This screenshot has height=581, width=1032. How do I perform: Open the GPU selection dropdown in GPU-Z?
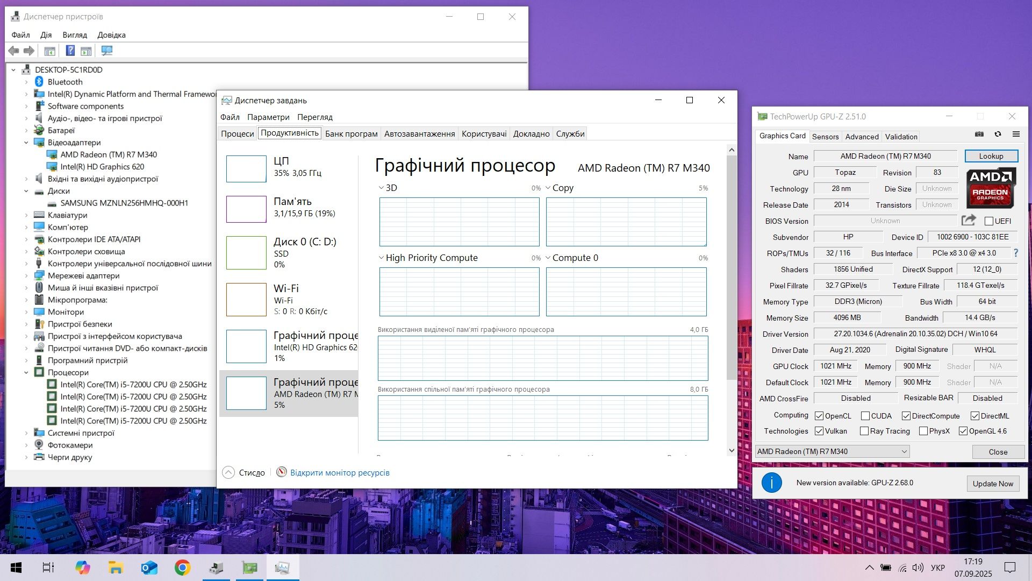[833, 451]
